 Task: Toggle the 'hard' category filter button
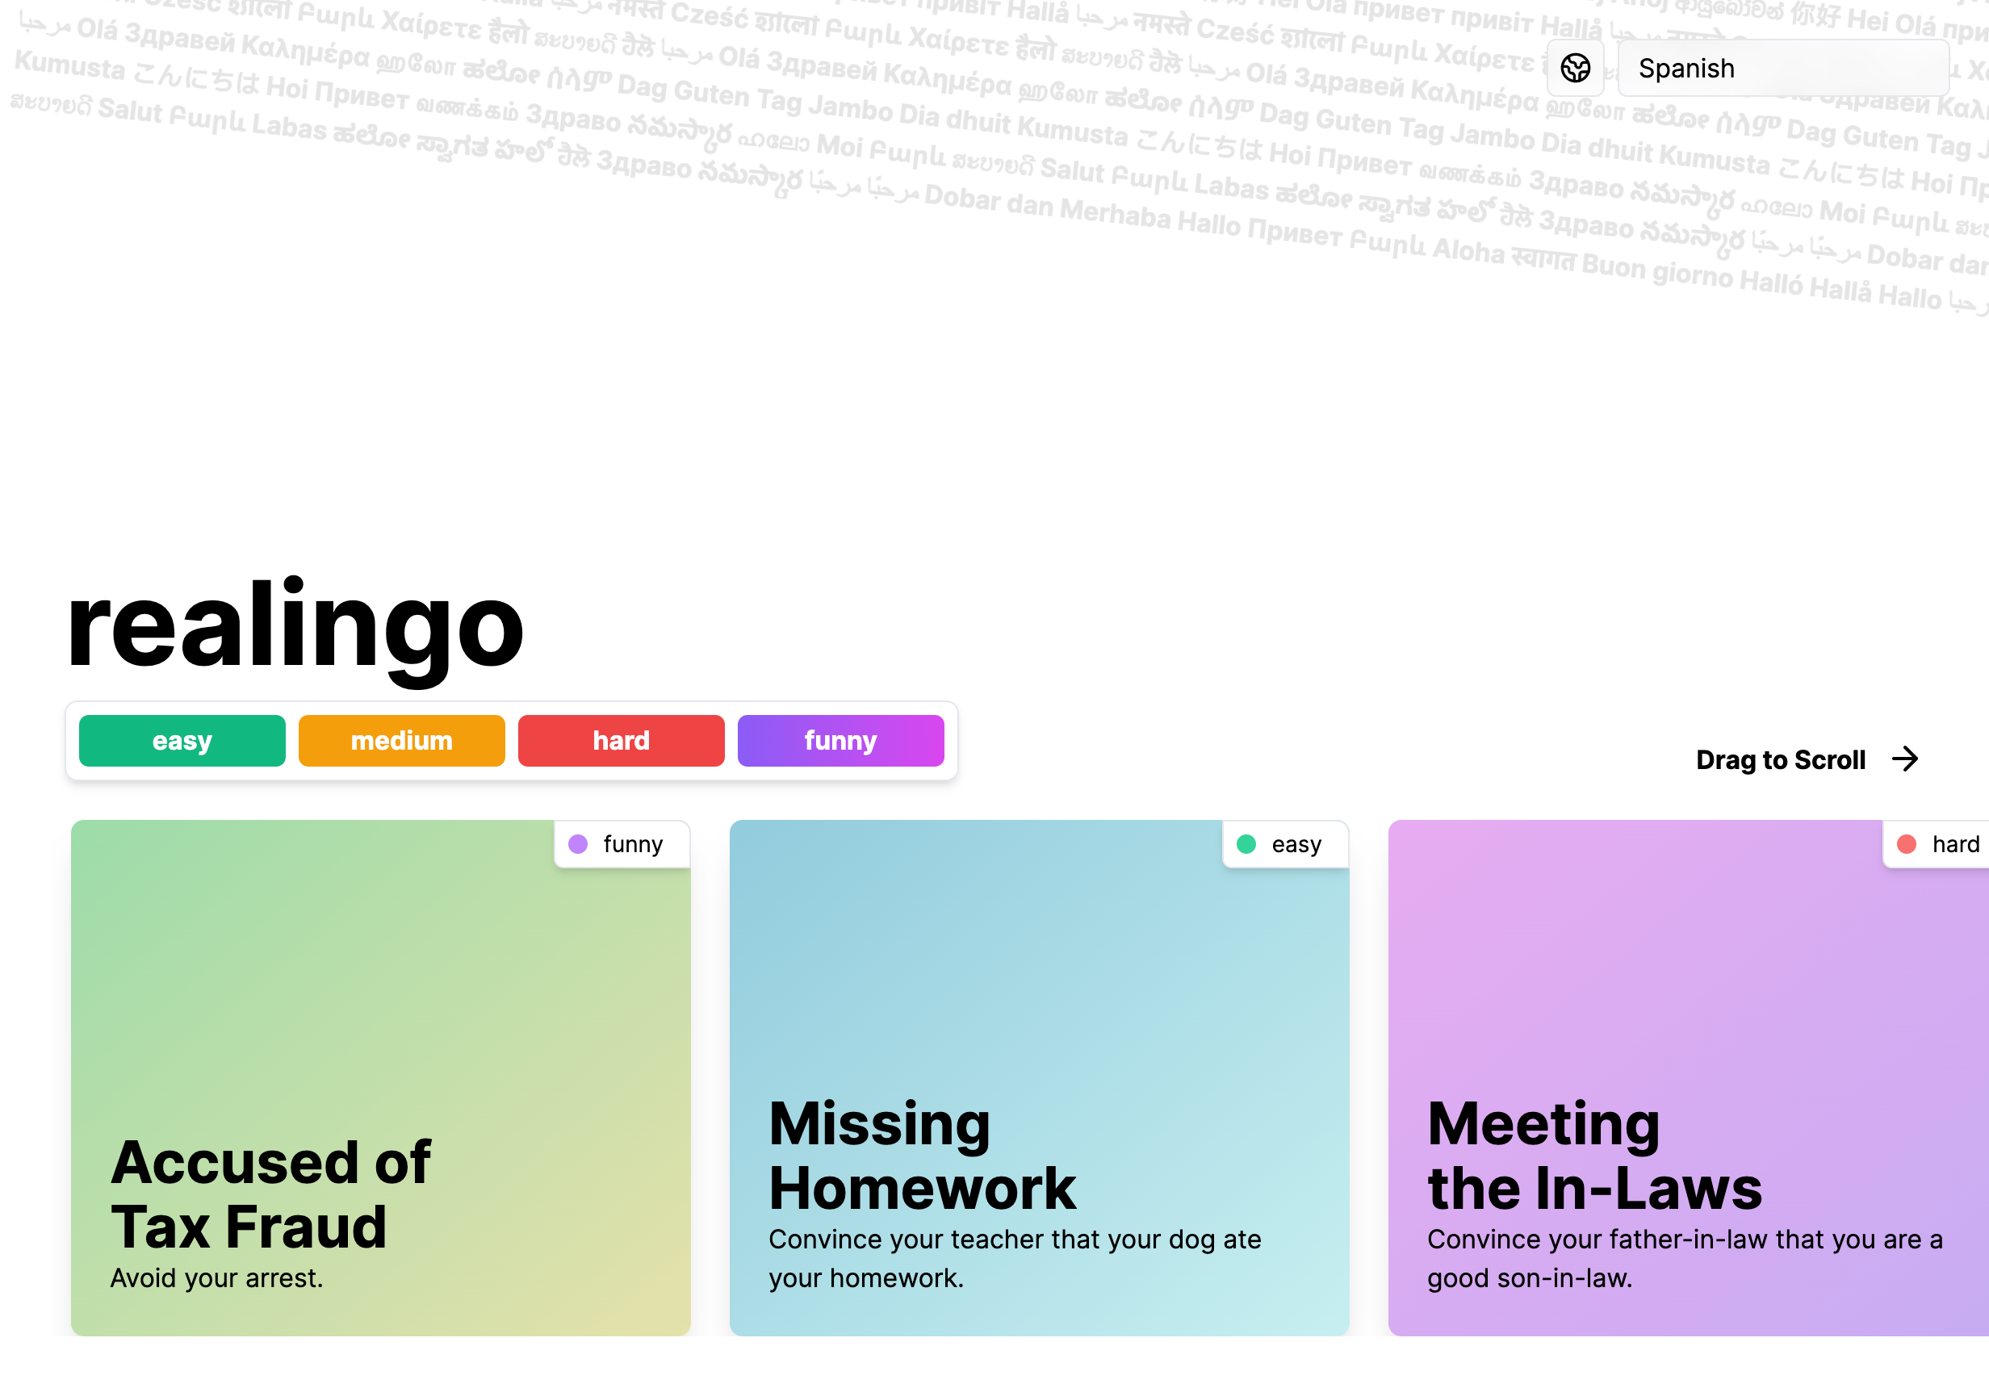click(x=622, y=740)
